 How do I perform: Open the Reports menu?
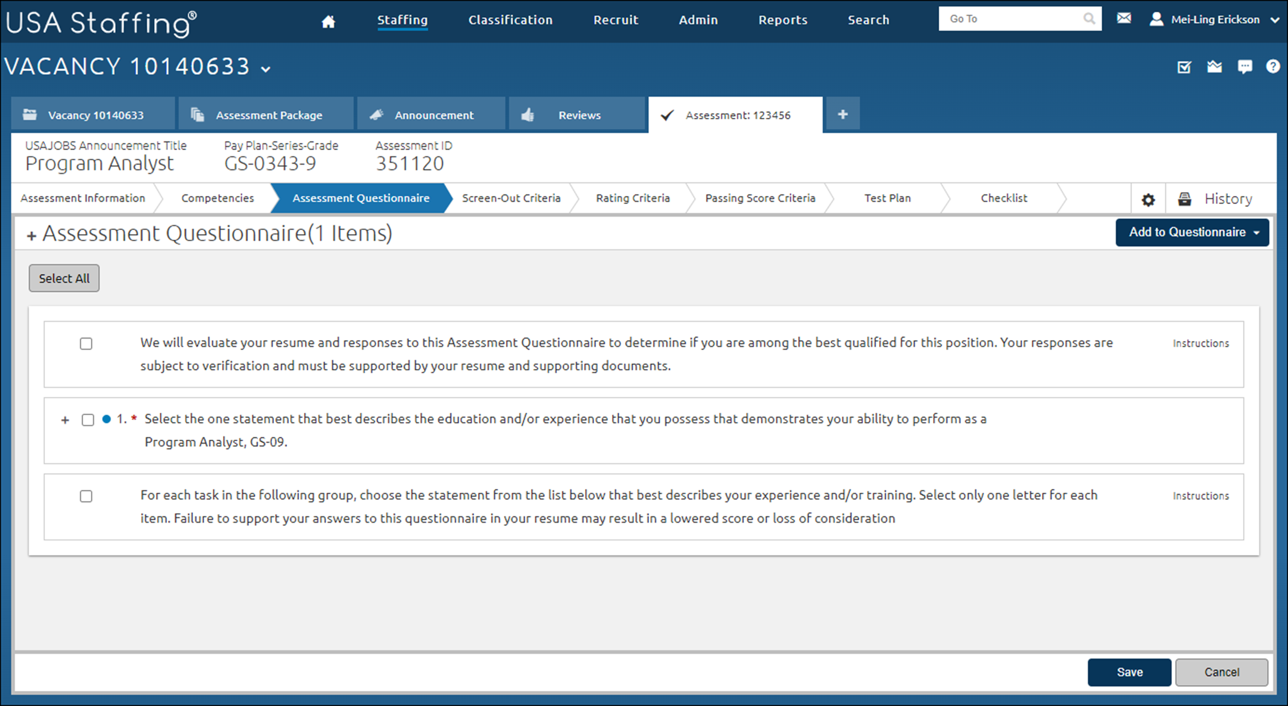click(x=783, y=20)
